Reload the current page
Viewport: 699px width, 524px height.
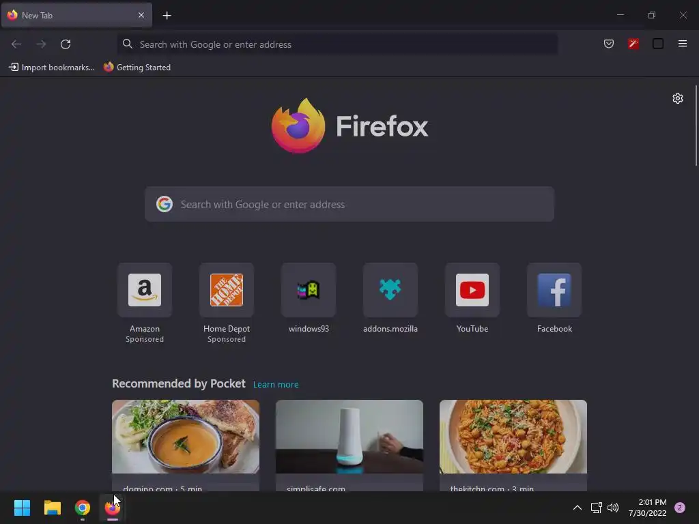pyautogui.click(x=66, y=44)
